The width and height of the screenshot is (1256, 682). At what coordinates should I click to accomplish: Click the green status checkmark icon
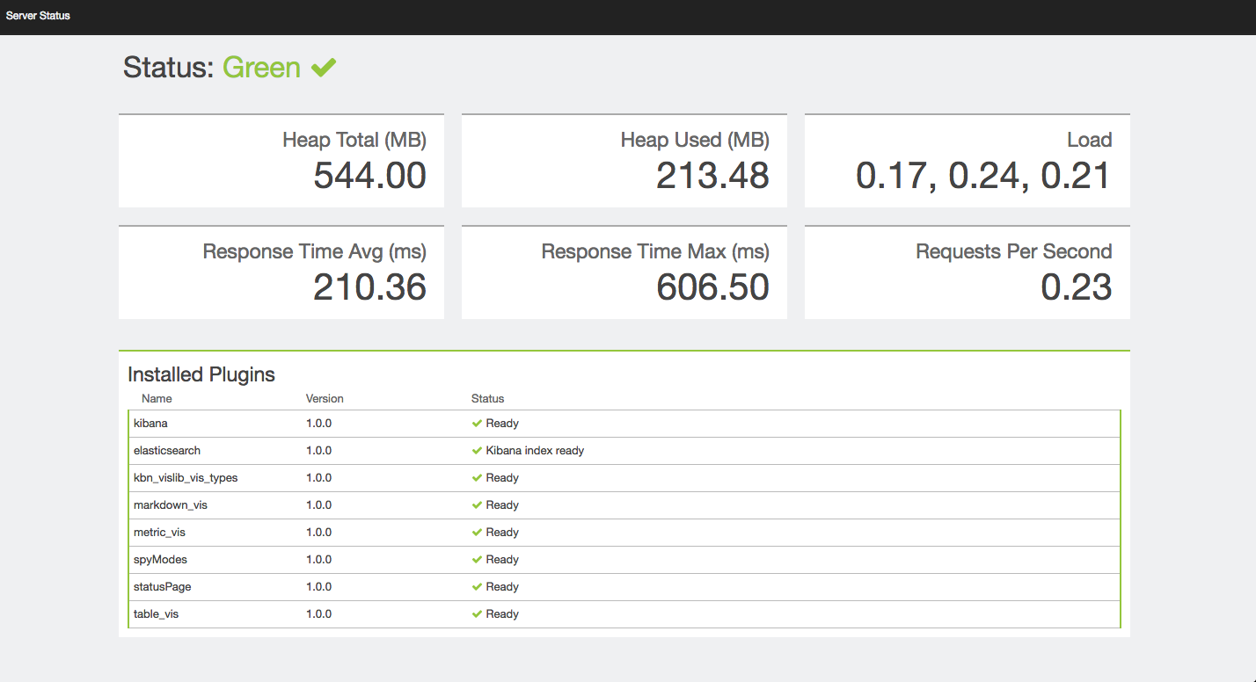pyautogui.click(x=324, y=67)
